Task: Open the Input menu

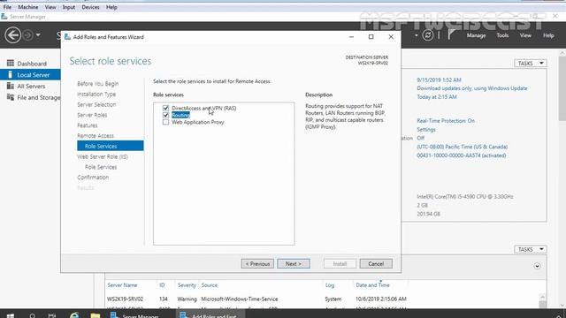Action: [x=69, y=7]
